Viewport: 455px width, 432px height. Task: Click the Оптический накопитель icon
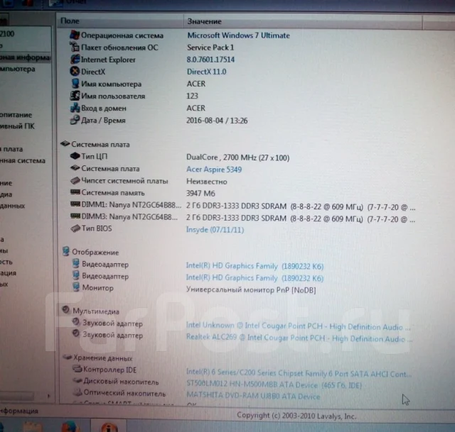pyautogui.click(x=77, y=392)
